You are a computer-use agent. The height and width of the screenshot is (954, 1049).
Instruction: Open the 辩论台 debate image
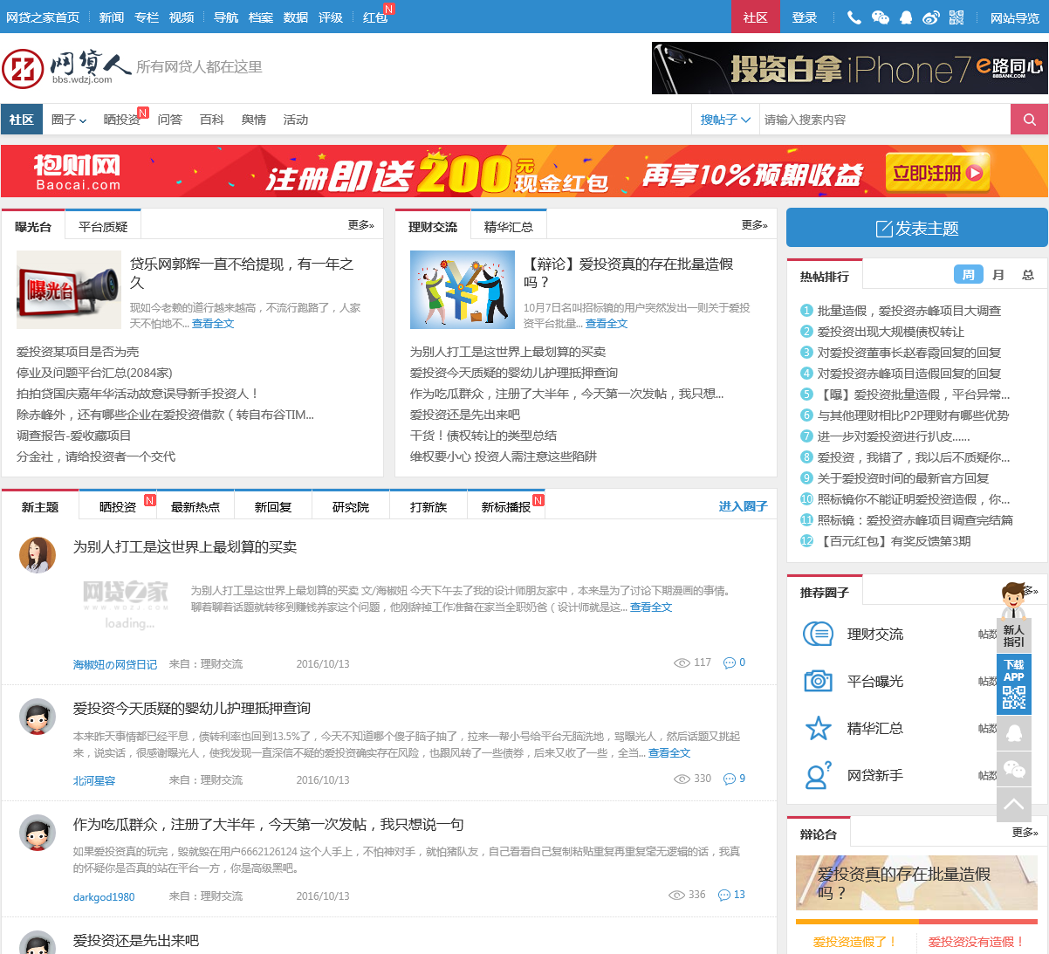pyautogui.click(x=916, y=882)
